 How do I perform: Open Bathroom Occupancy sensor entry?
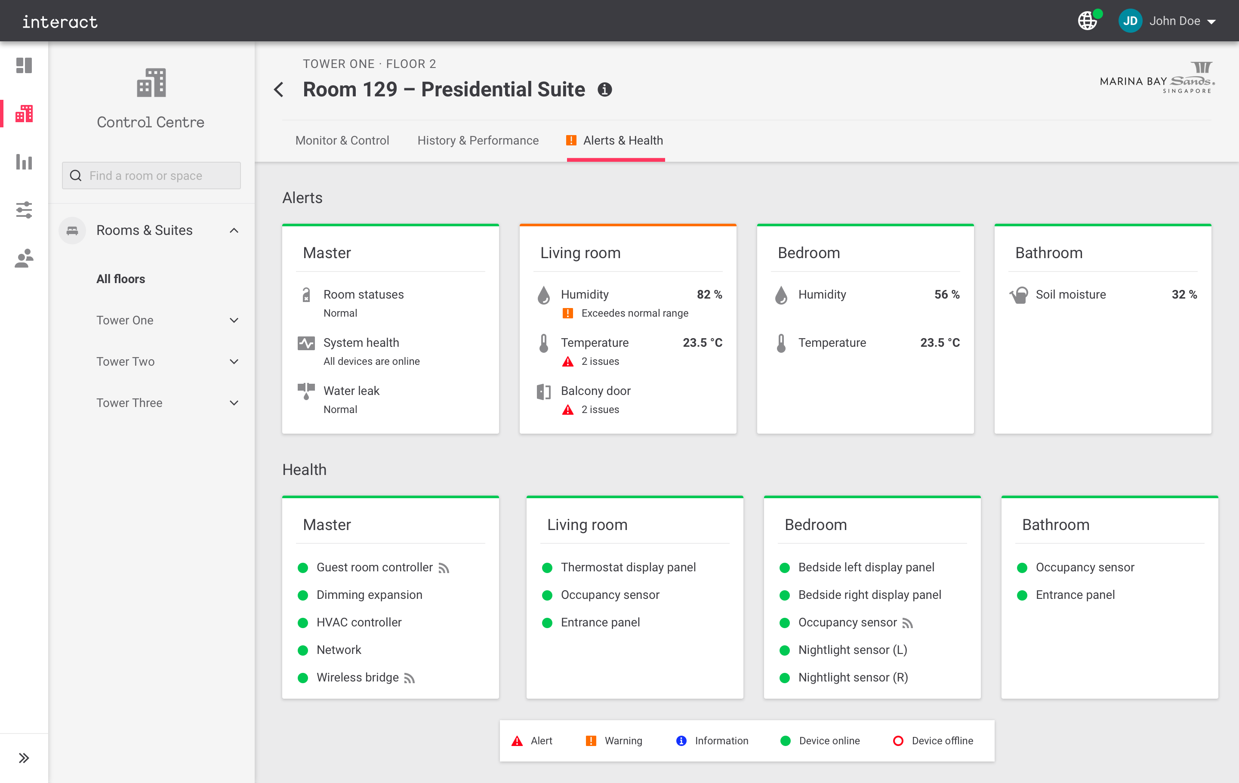coord(1085,567)
